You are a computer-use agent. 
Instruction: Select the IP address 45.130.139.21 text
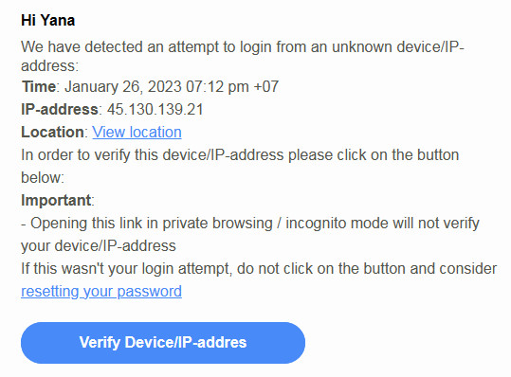pyautogui.click(x=155, y=109)
